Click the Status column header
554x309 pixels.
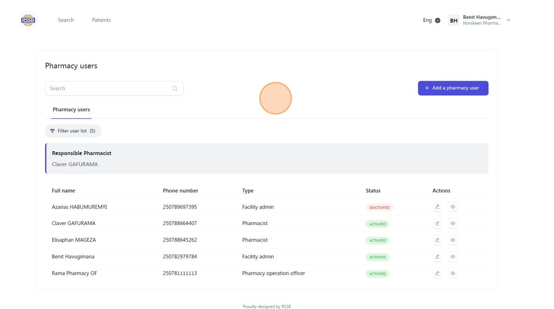373,190
